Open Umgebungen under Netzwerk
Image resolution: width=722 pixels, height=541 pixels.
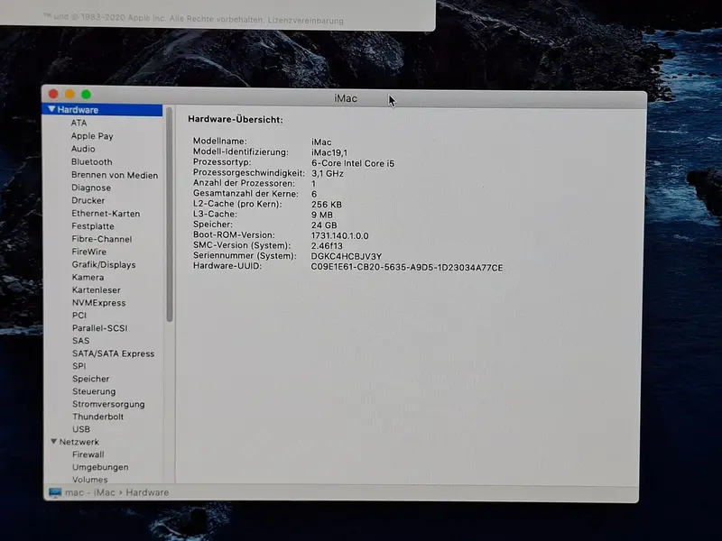[x=100, y=467]
